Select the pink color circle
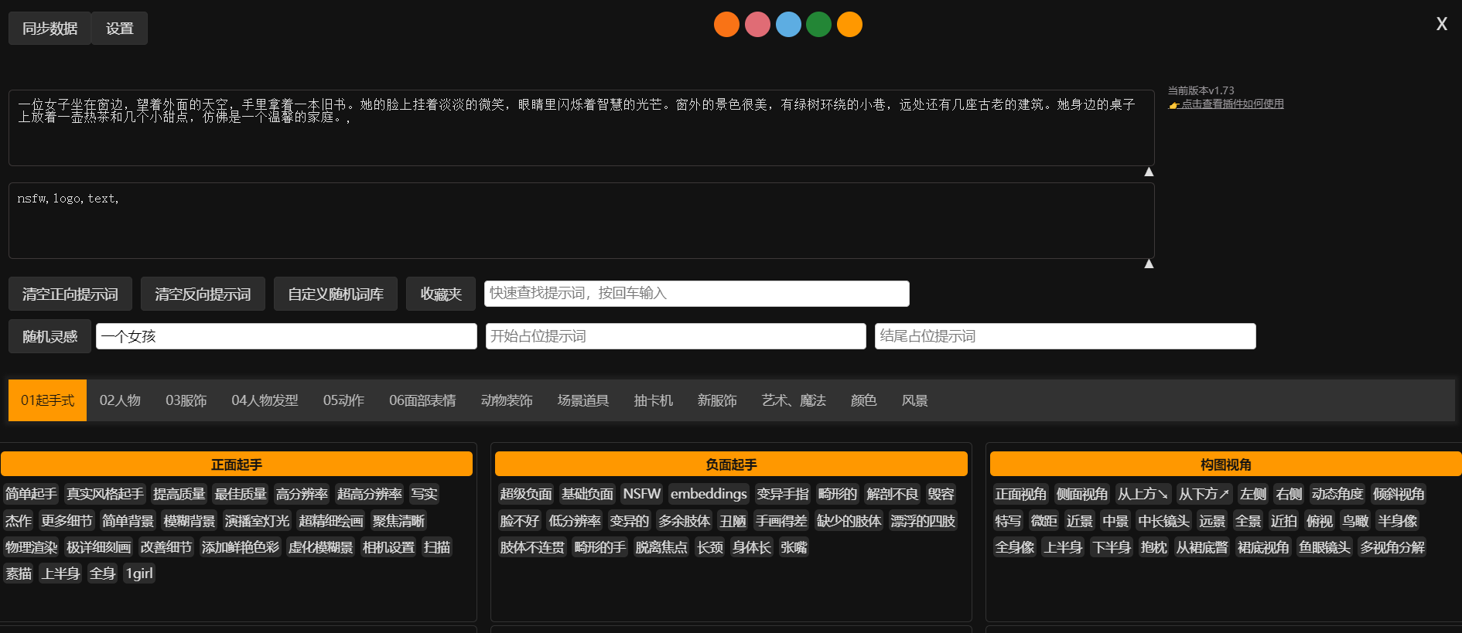1462x633 pixels. pyautogui.click(x=757, y=25)
